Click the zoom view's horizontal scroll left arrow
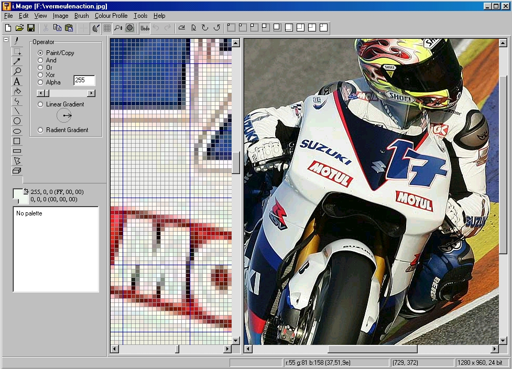 [114, 349]
